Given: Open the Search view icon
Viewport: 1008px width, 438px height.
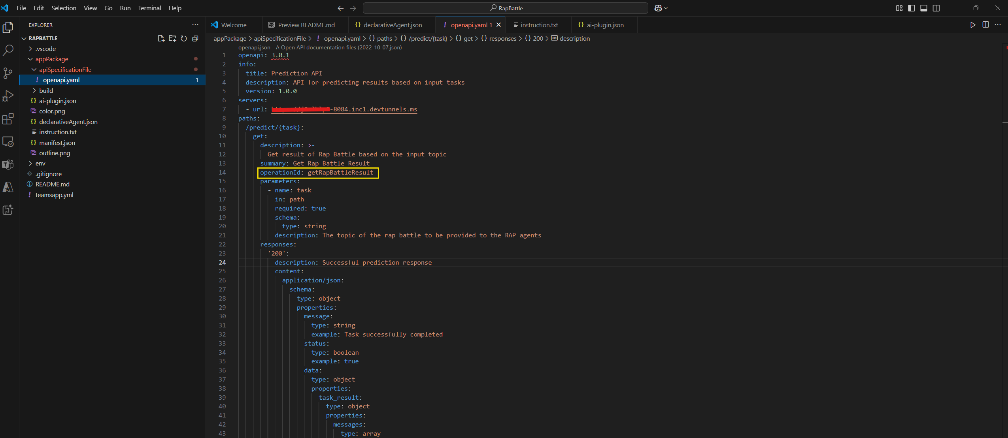Looking at the screenshot, I should [8, 50].
